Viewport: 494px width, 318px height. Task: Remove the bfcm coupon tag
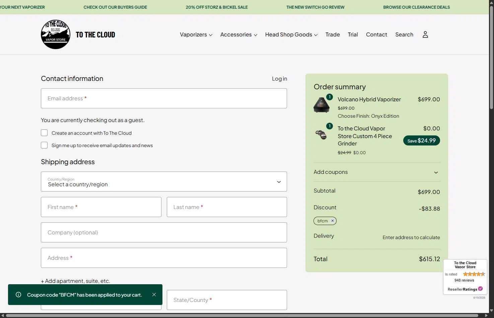click(333, 221)
